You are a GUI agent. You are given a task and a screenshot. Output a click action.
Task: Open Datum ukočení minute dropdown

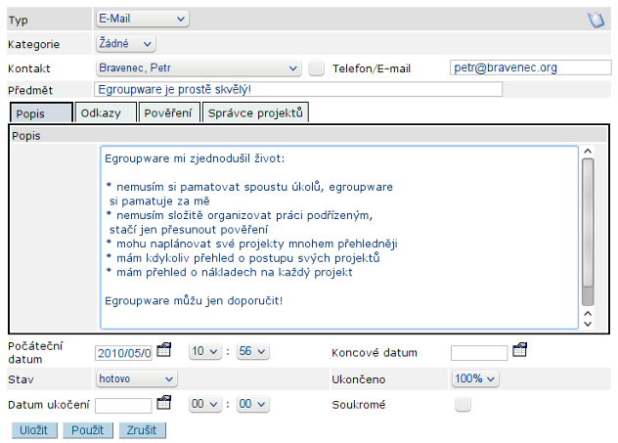[253, 404]
